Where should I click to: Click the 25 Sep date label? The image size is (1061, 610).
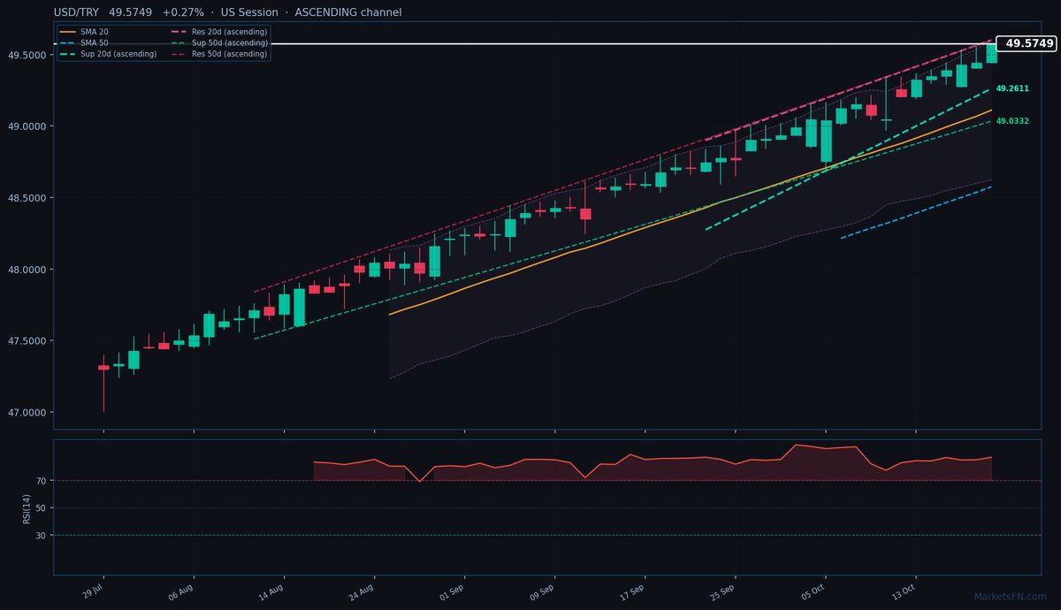point(723,591)
